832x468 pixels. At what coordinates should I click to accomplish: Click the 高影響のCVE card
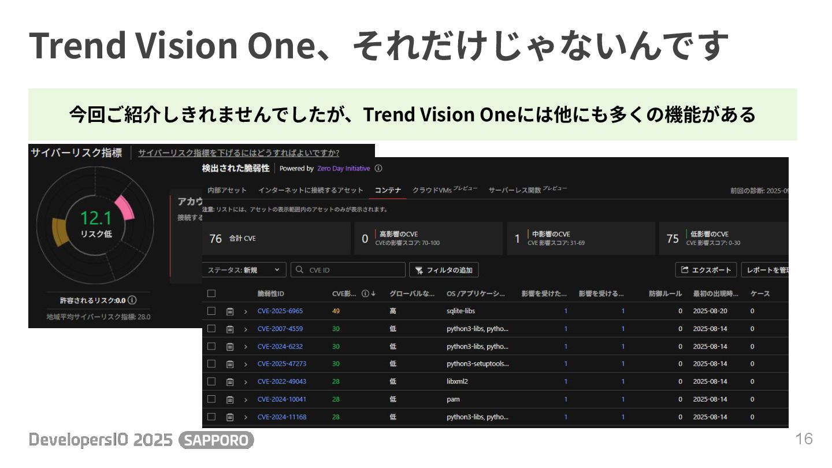(429, 239)
